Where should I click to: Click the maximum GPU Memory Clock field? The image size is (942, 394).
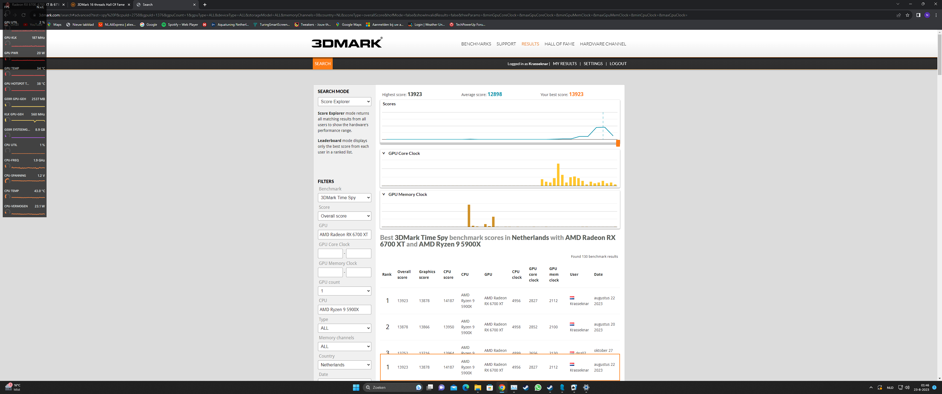click(x=358, y=272)
